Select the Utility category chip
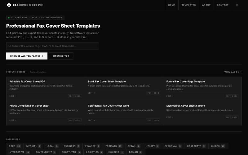This screenshot has height=155, width=248. coord(153,146)
